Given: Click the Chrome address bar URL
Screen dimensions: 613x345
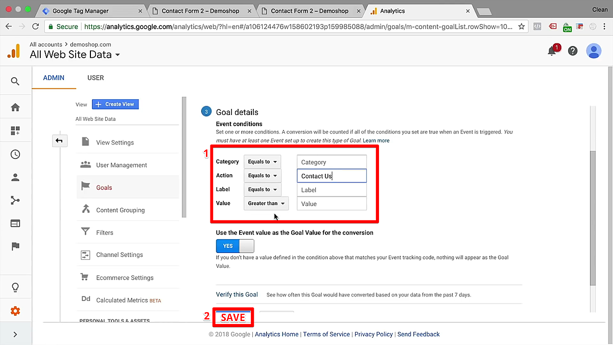Looking at the screenshot, I should 298,27.
